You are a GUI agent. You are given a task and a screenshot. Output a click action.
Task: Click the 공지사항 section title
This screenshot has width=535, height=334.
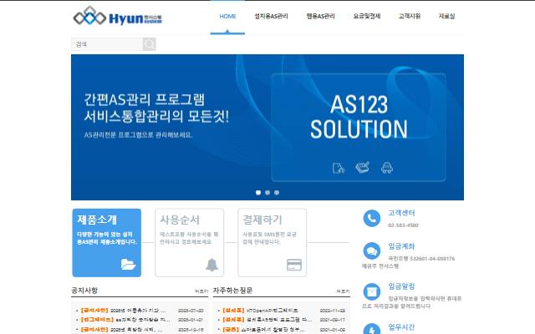click(x=84, y=291)
